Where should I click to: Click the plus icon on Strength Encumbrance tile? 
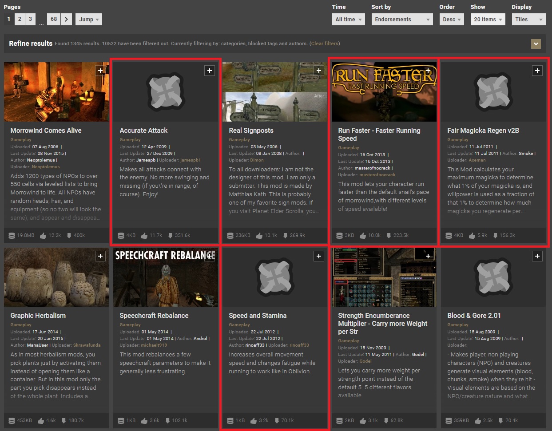point(428,256)
